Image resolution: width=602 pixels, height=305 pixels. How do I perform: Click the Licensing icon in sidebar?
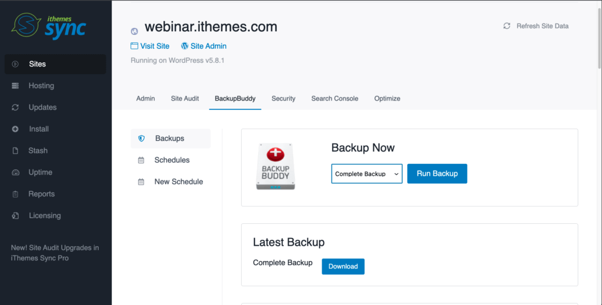pos(15,216)
